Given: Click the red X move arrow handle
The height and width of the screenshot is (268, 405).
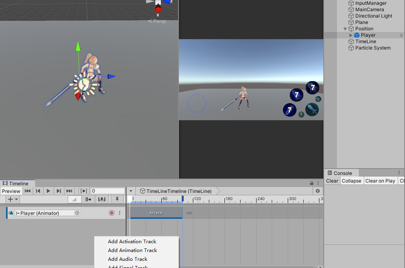Looking at the screenshot, I should coord(78,96).
